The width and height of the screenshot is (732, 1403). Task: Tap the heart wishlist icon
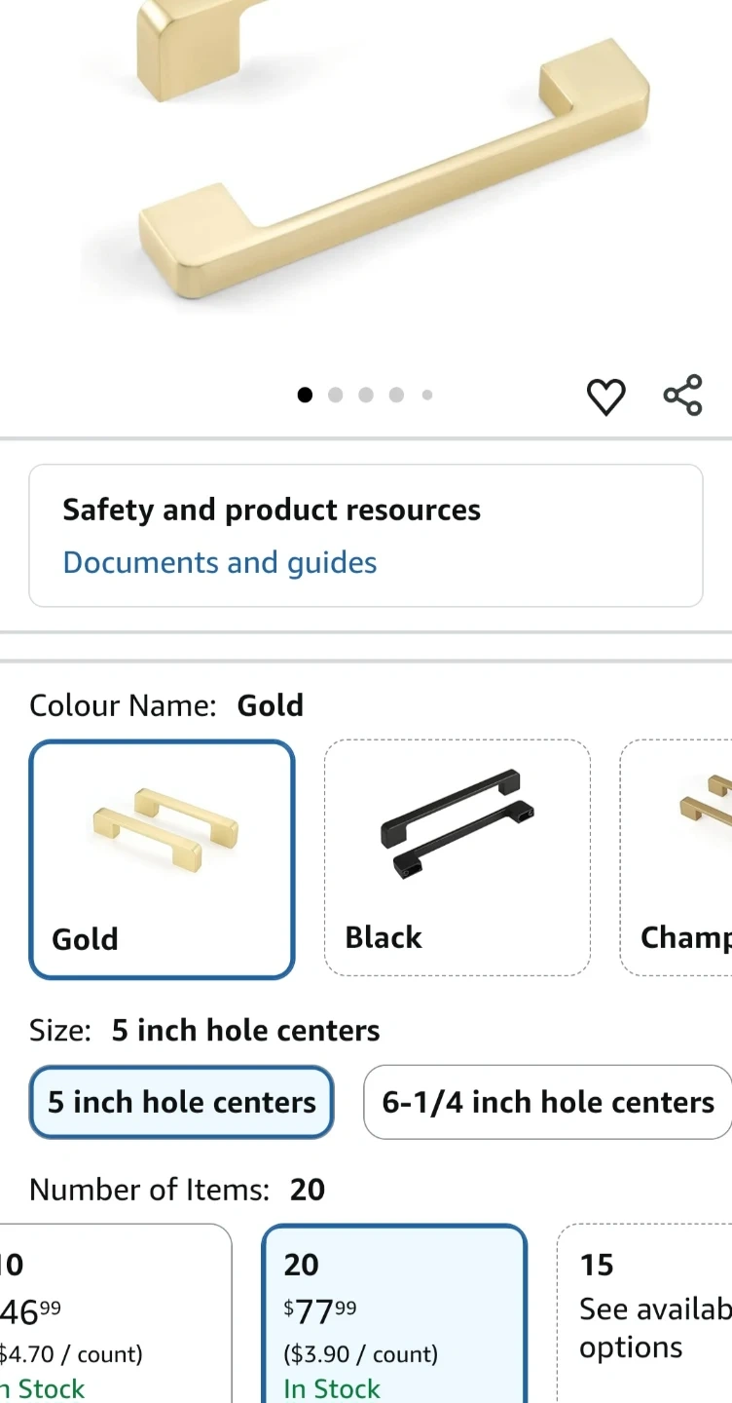click(605, 397)
